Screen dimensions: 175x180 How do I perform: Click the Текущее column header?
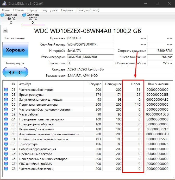coord(93,84)
